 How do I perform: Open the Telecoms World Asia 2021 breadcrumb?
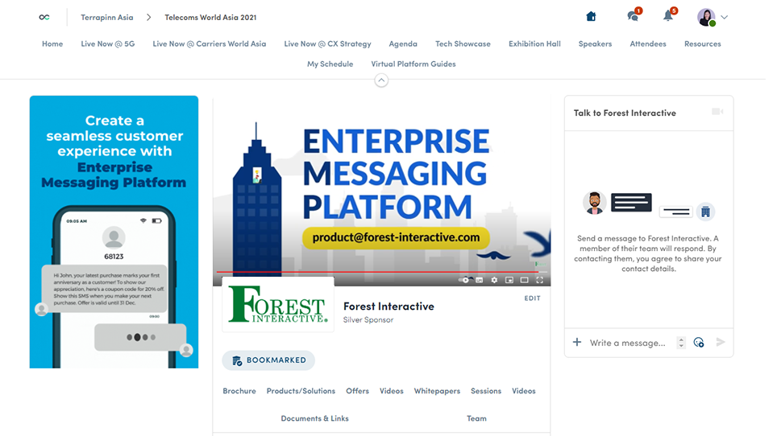[x=210, y=18]
